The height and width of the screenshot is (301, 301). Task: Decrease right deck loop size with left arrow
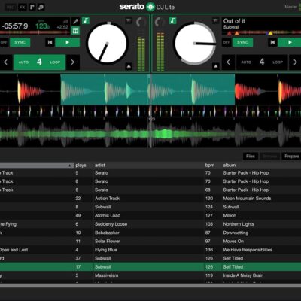[x=228, y=62]
